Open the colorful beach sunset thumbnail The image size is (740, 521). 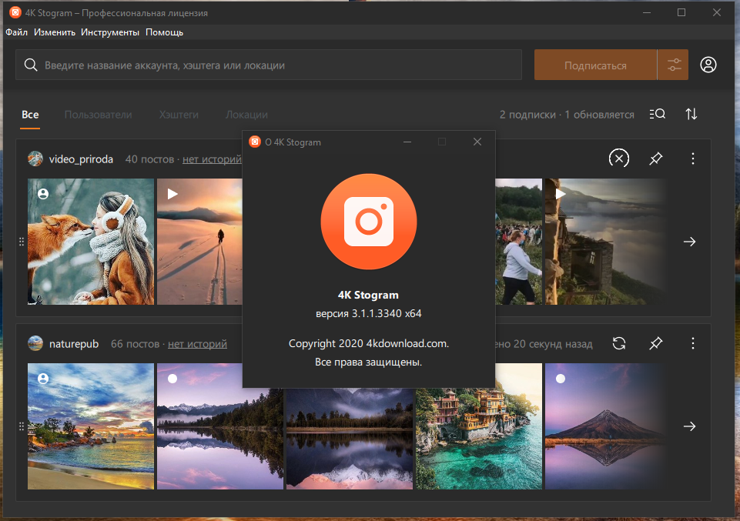pos(91,426)
